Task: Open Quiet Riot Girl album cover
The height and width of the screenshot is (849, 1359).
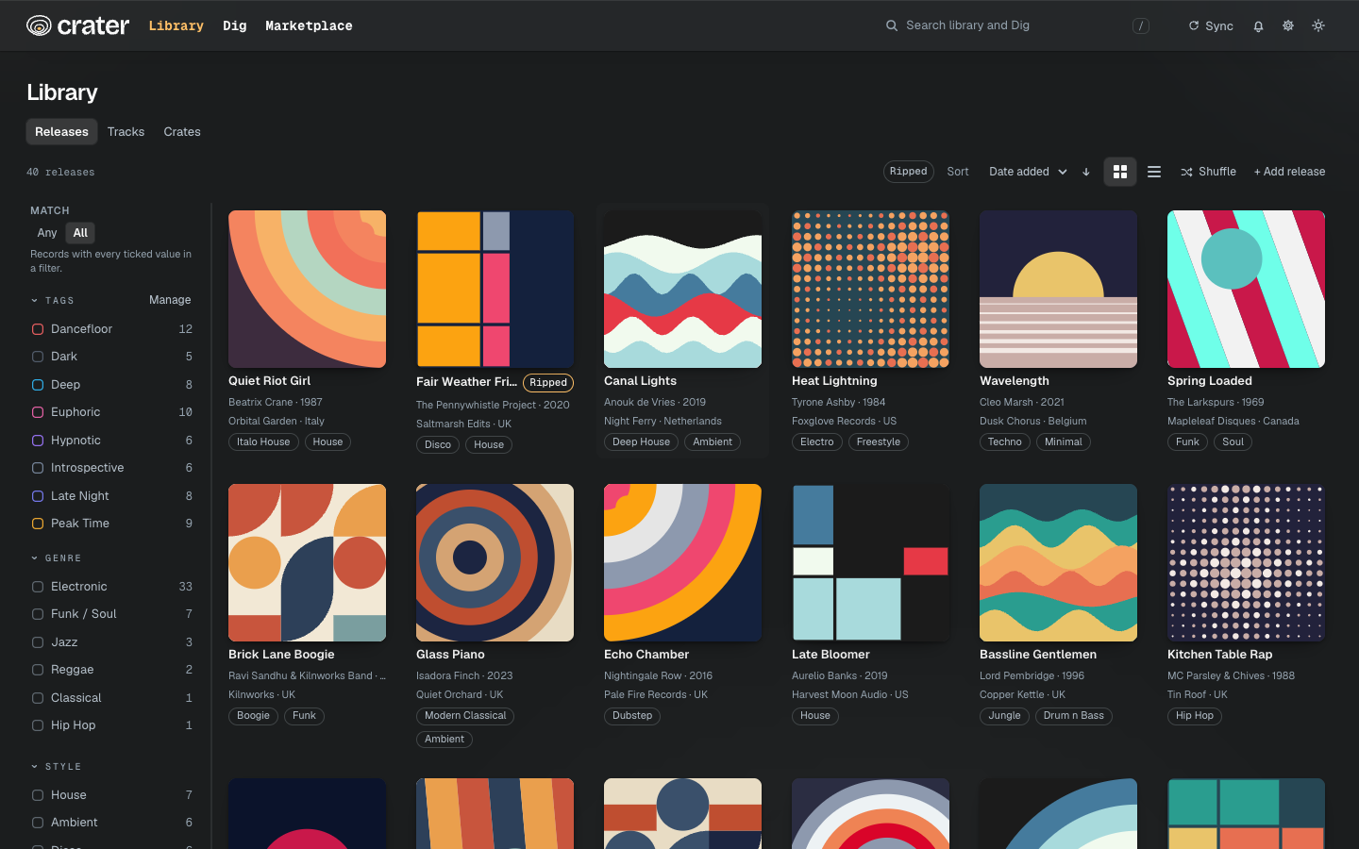Action: coord(307,289)
